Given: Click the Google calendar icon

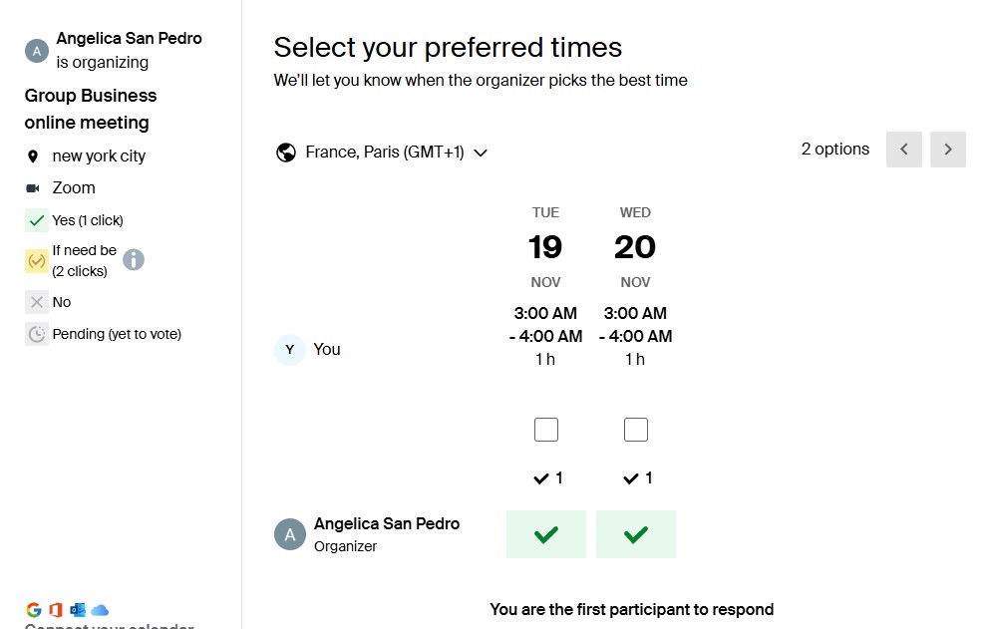Looking at the screenshot, I should 34,610.
